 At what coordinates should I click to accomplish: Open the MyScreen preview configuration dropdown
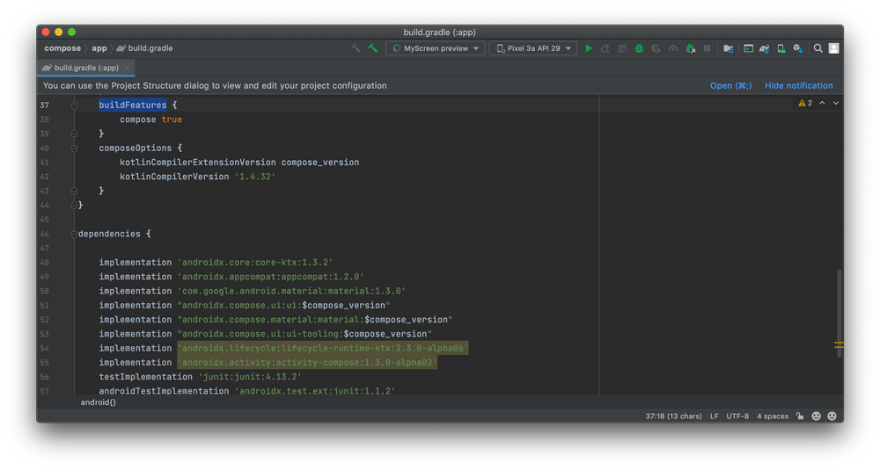click(436, 49)
